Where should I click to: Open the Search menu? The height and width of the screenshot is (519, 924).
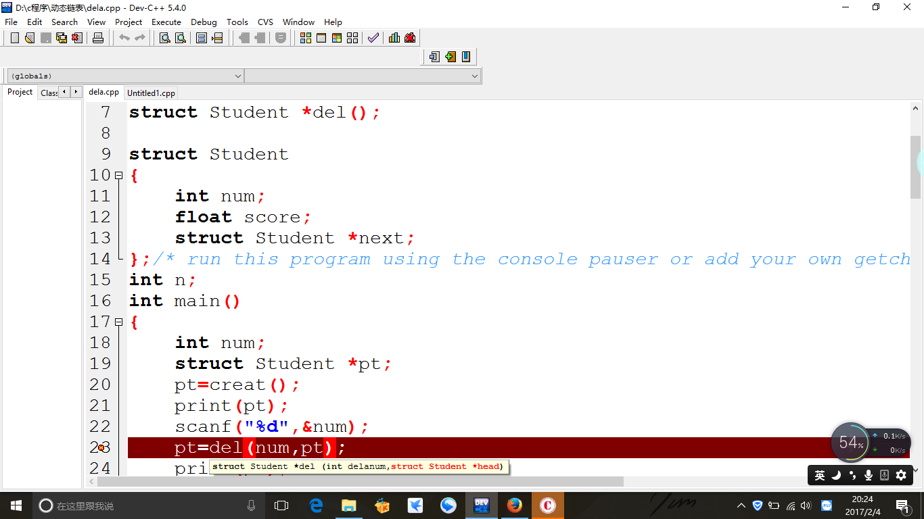64,22
